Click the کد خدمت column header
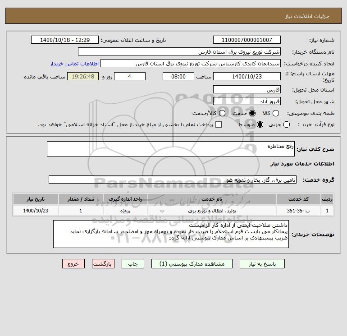The height and width of the screenshot is (336, 347). tap(298, 199)
